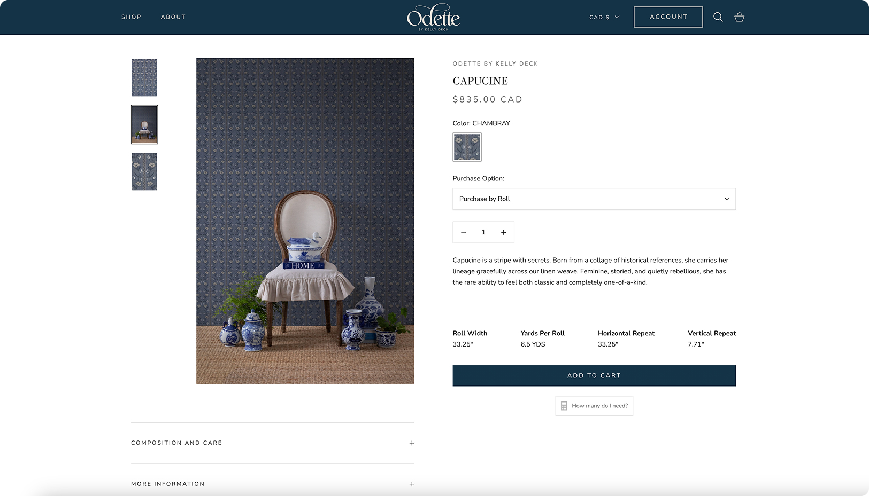Click the quantity number field
Viewport: 869px width, 496px height.
(483, 232)
